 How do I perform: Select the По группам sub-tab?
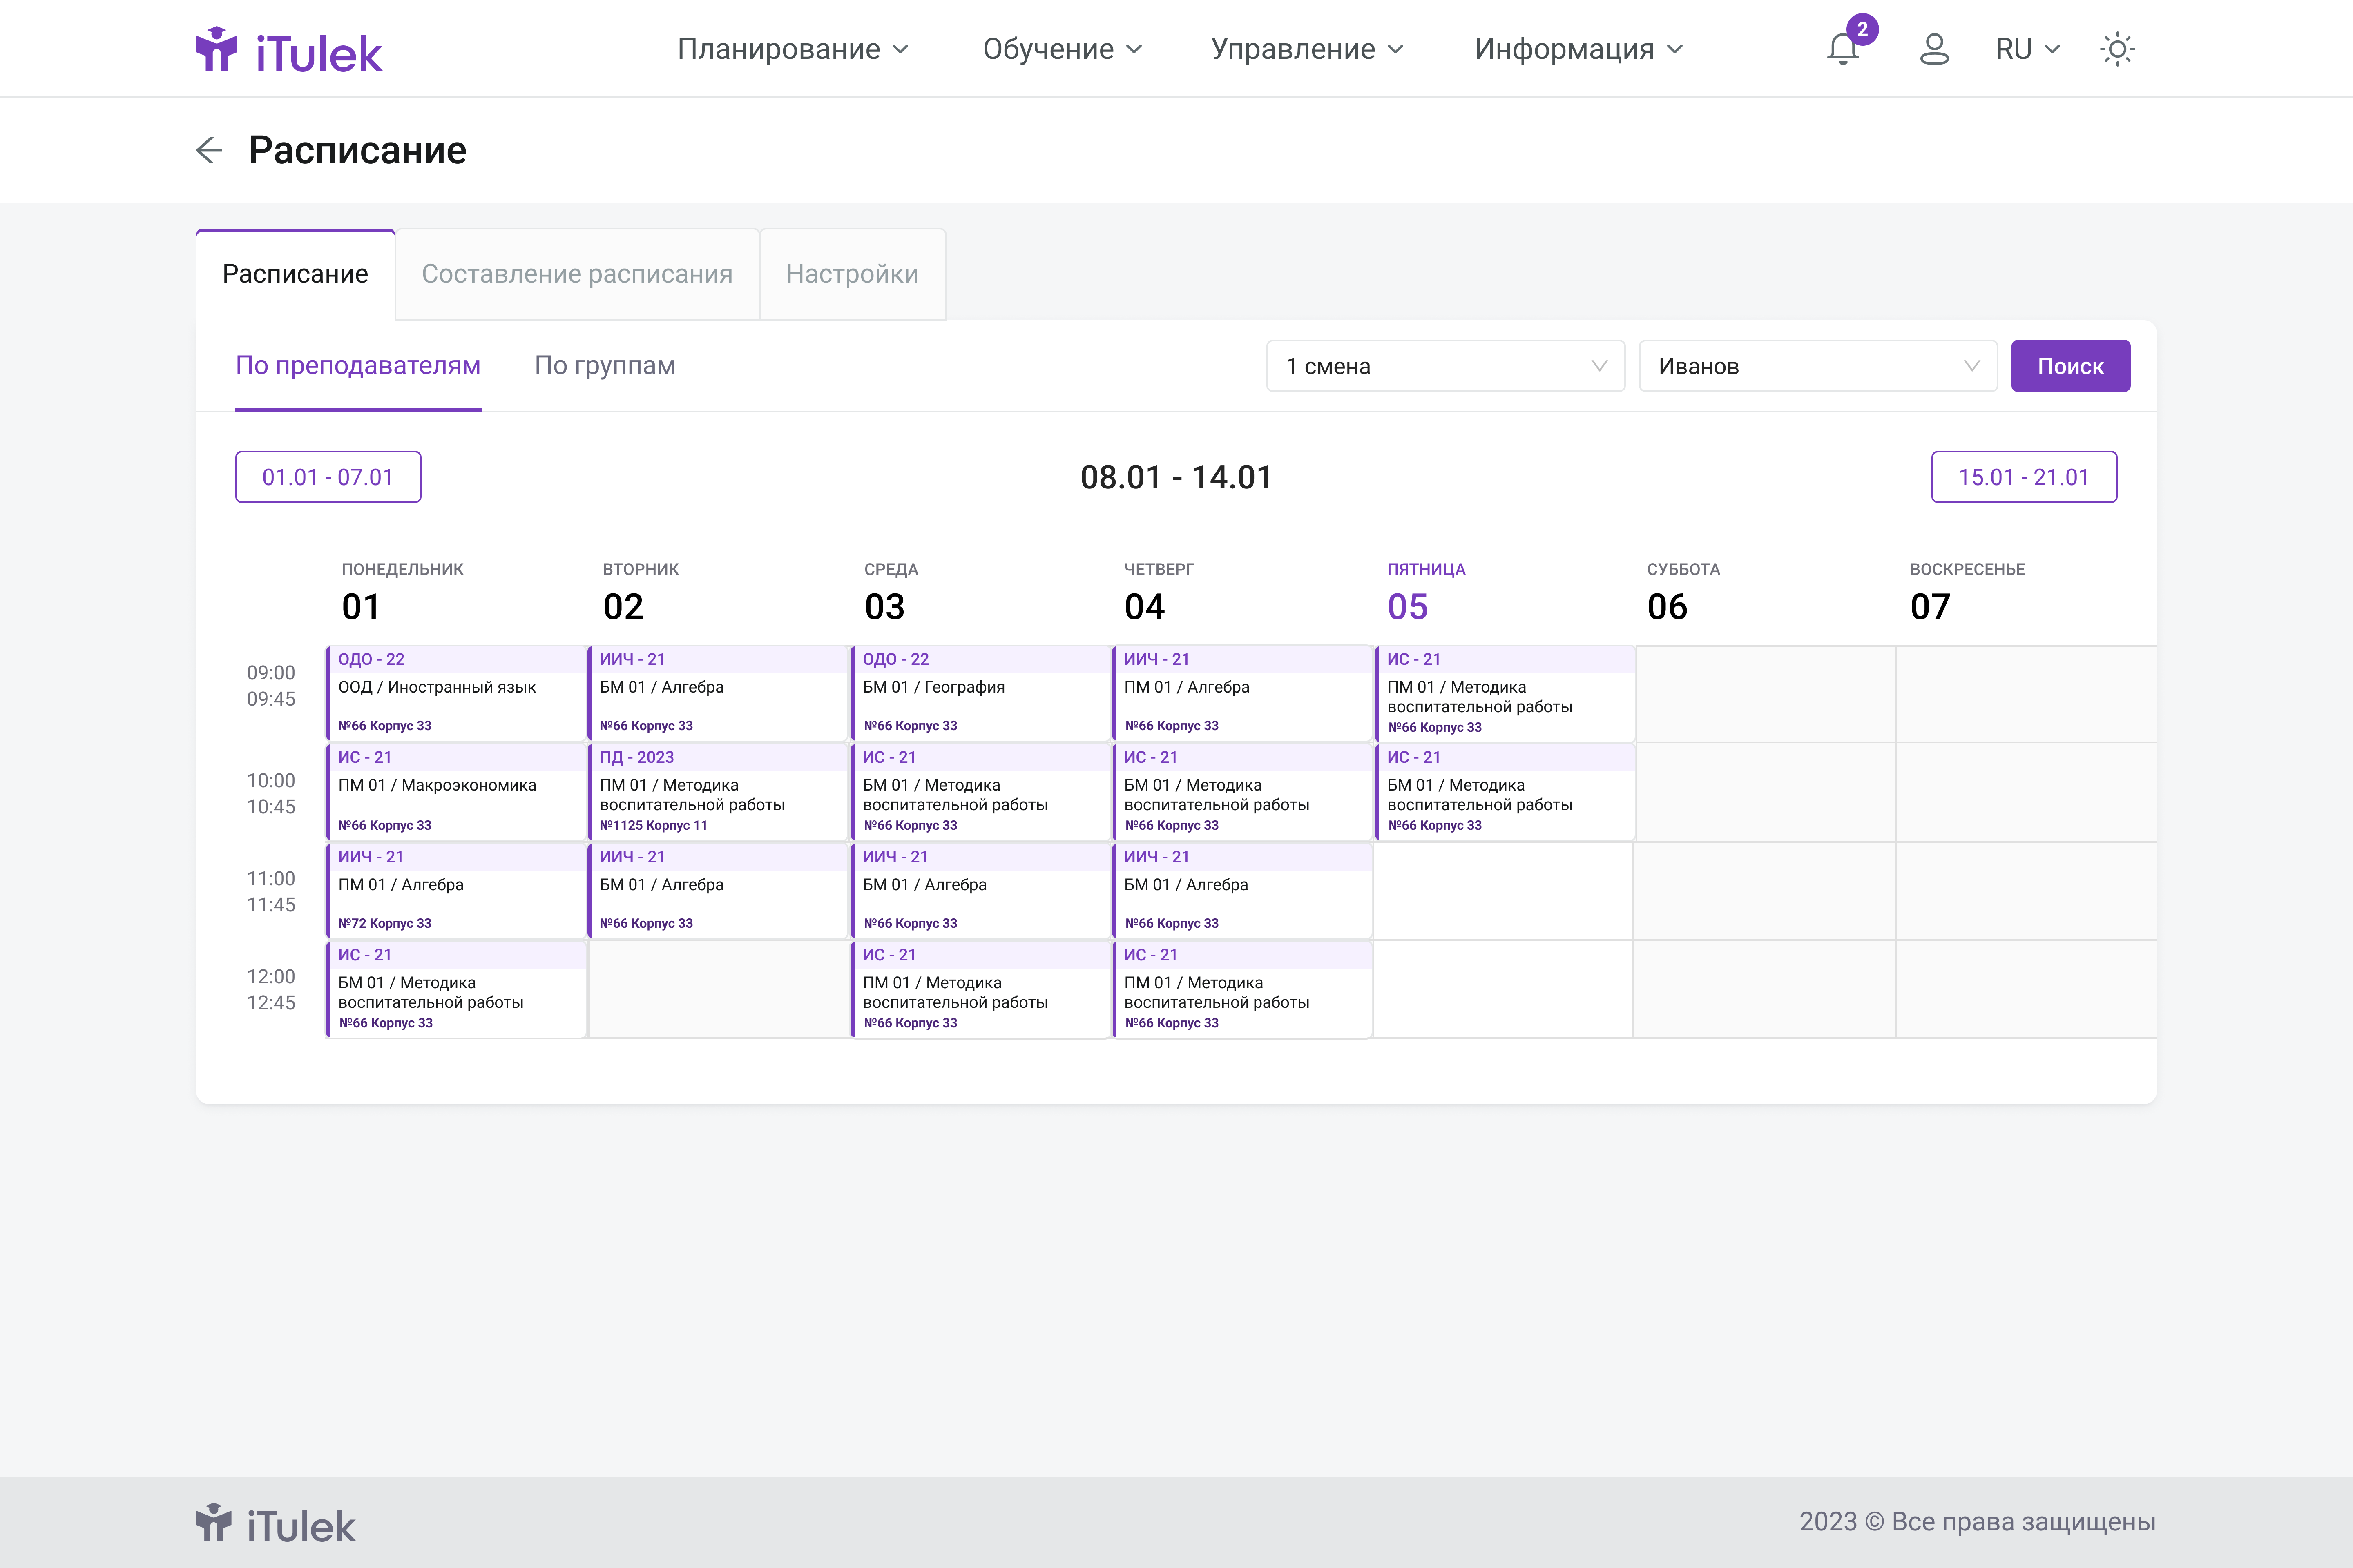click(x=605, y=366)
